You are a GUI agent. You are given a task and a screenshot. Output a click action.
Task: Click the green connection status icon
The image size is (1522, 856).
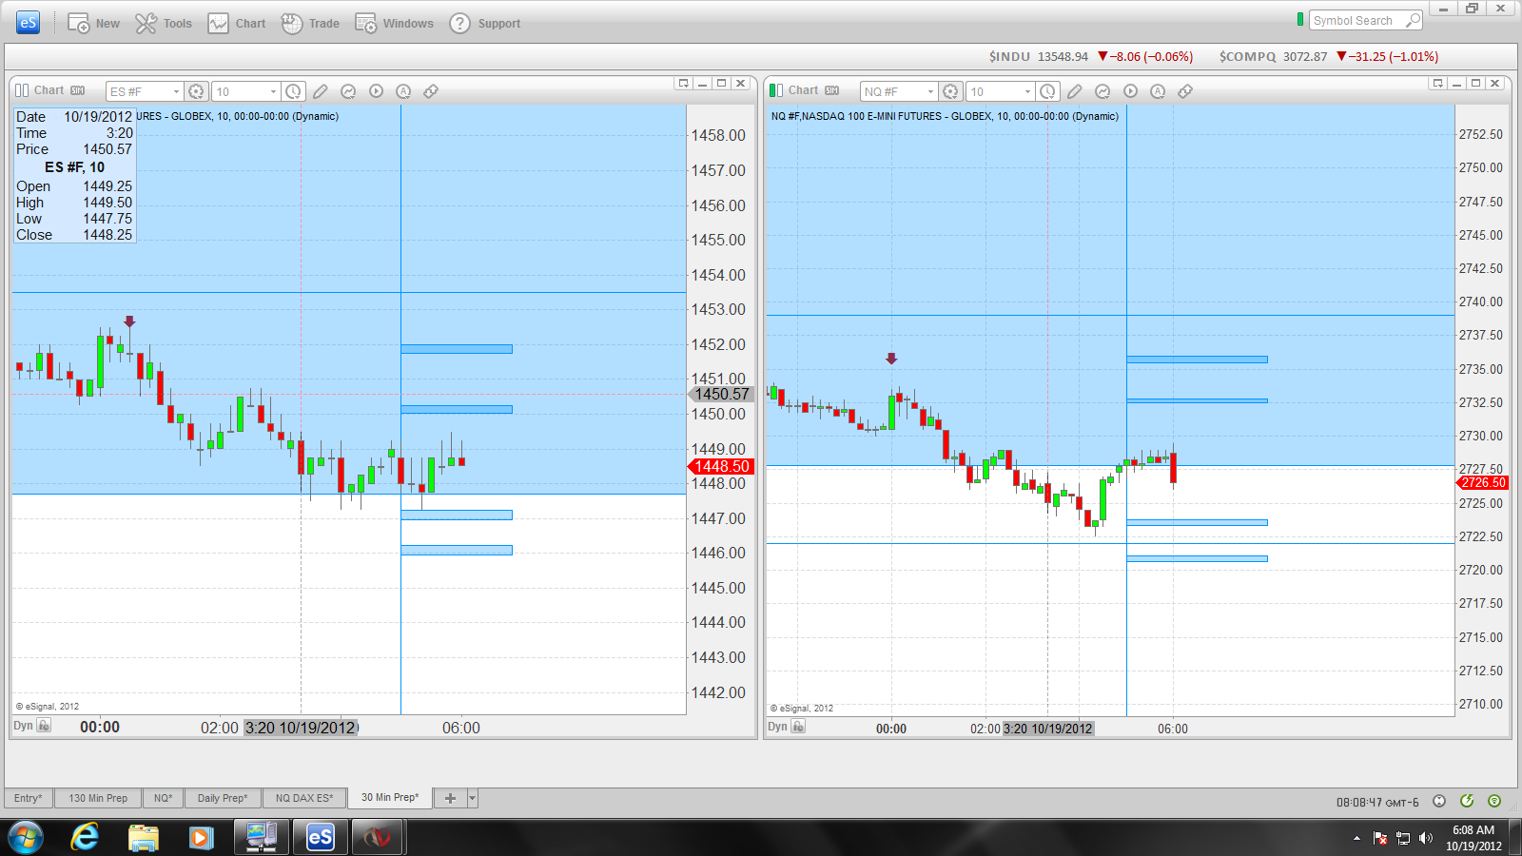pos(1467,801)
